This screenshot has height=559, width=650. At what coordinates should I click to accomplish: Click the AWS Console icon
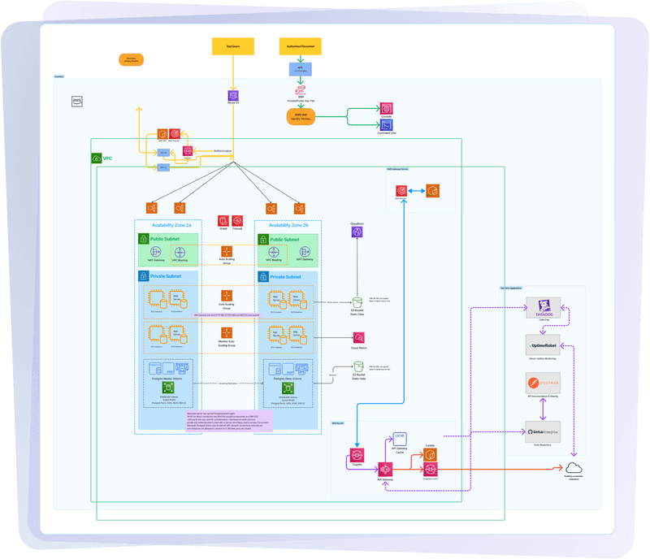coord(387,109)
